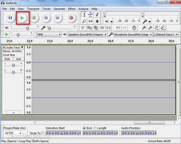
Task: Click the Sync-Lock tracks clock icon
Action: tap(134, 28)
